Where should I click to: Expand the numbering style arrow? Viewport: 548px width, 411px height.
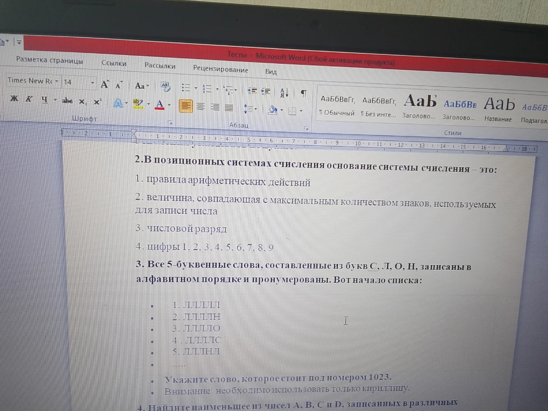click(x=217, y=89)
